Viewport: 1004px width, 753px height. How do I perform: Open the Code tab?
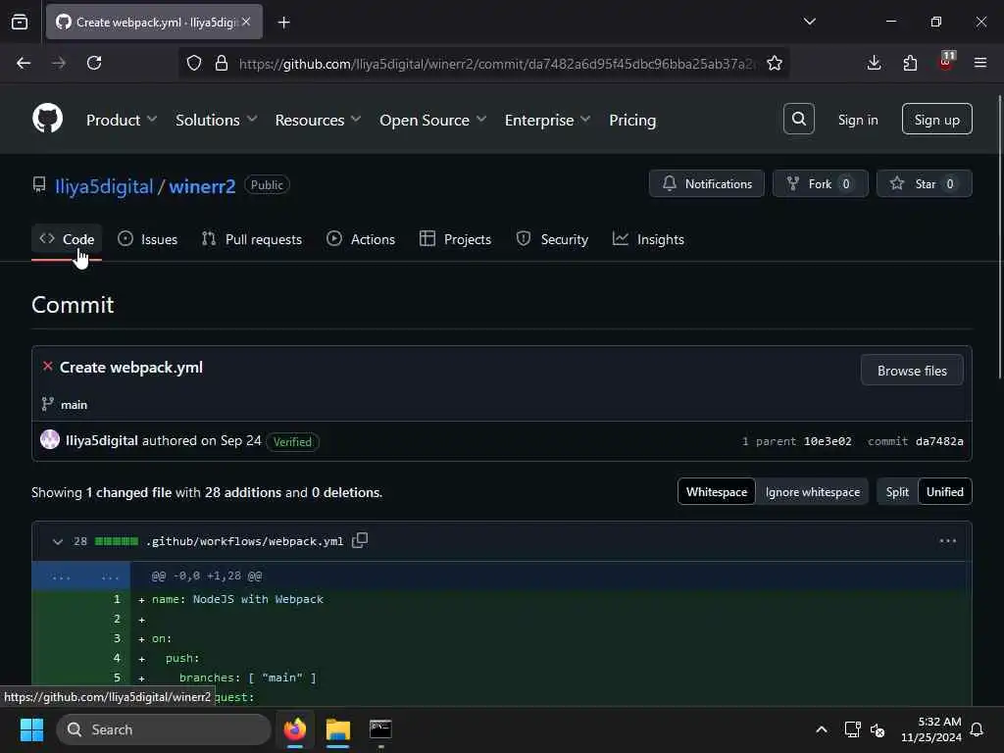coord(67,239)
